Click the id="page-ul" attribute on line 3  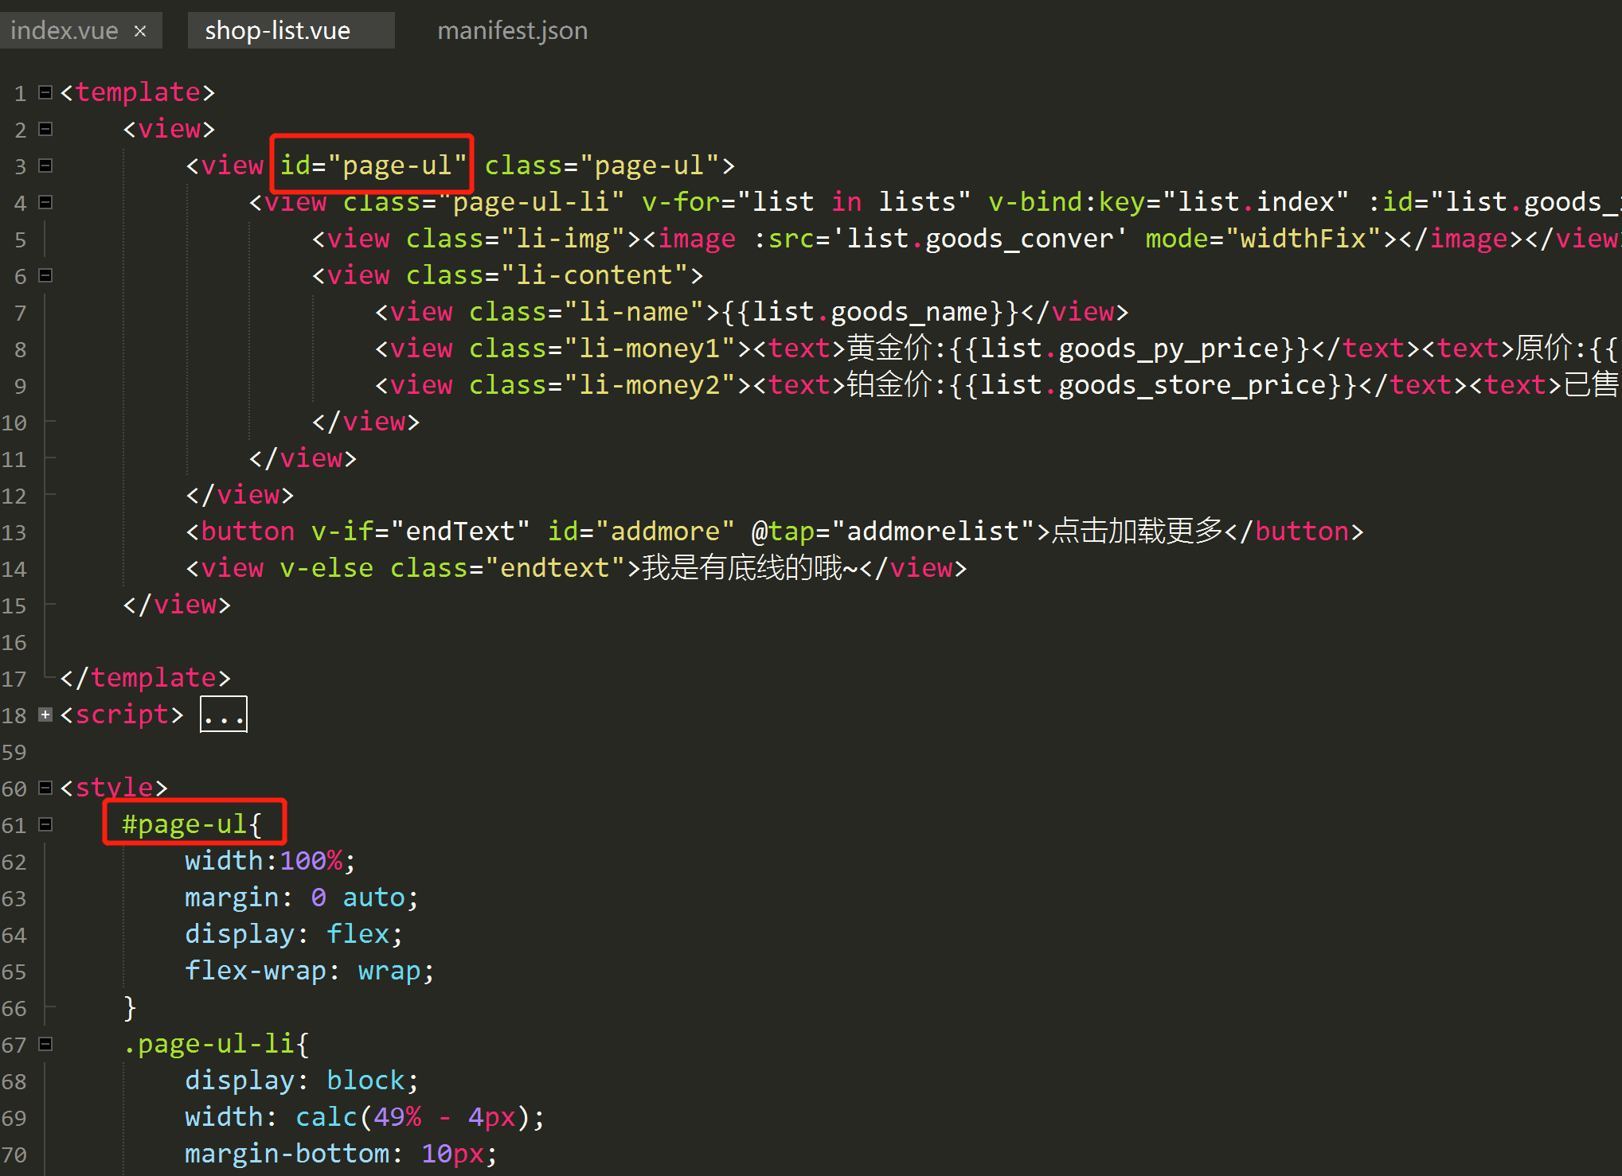point(373,165)
